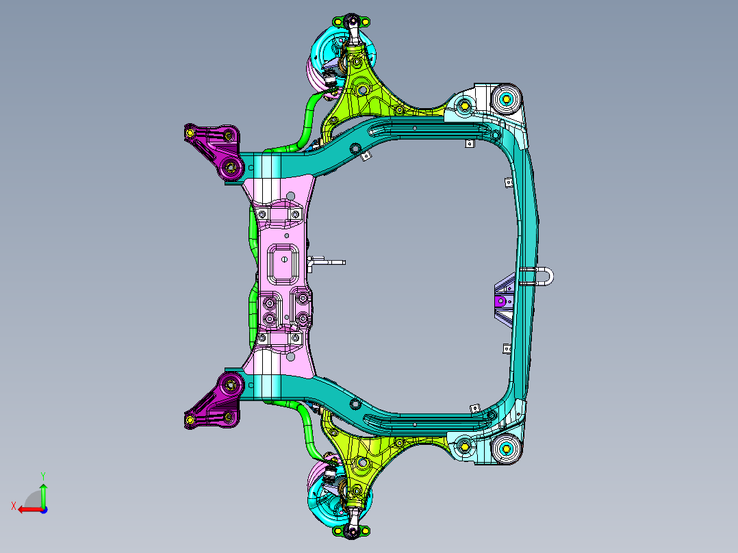Image resolution: width=738 pixels, height=553 pixels.
Task: Click the red X axis arrow of triad
Action: tap(29, 510)
